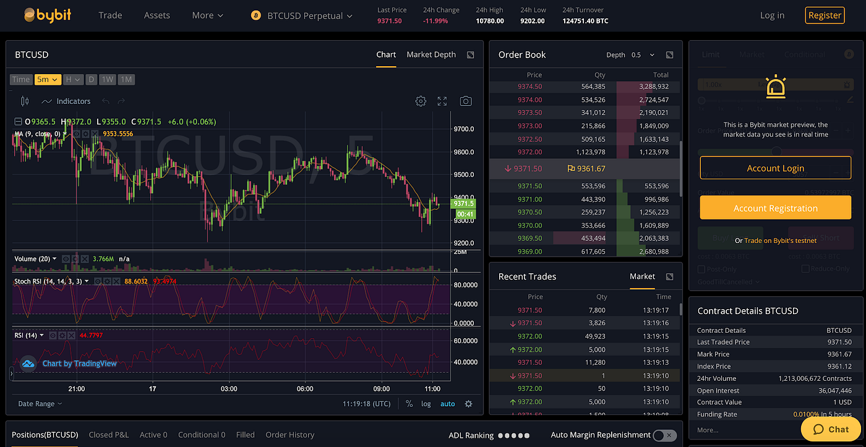
Task: Open chart settings gear in toolbar
Action: [421, 101]
